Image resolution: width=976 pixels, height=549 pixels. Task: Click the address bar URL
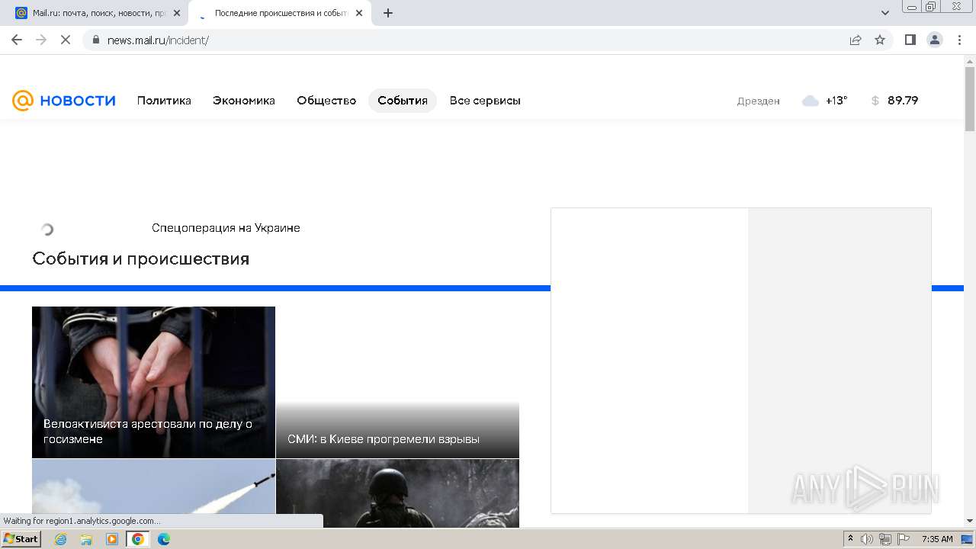coord(158,40)
